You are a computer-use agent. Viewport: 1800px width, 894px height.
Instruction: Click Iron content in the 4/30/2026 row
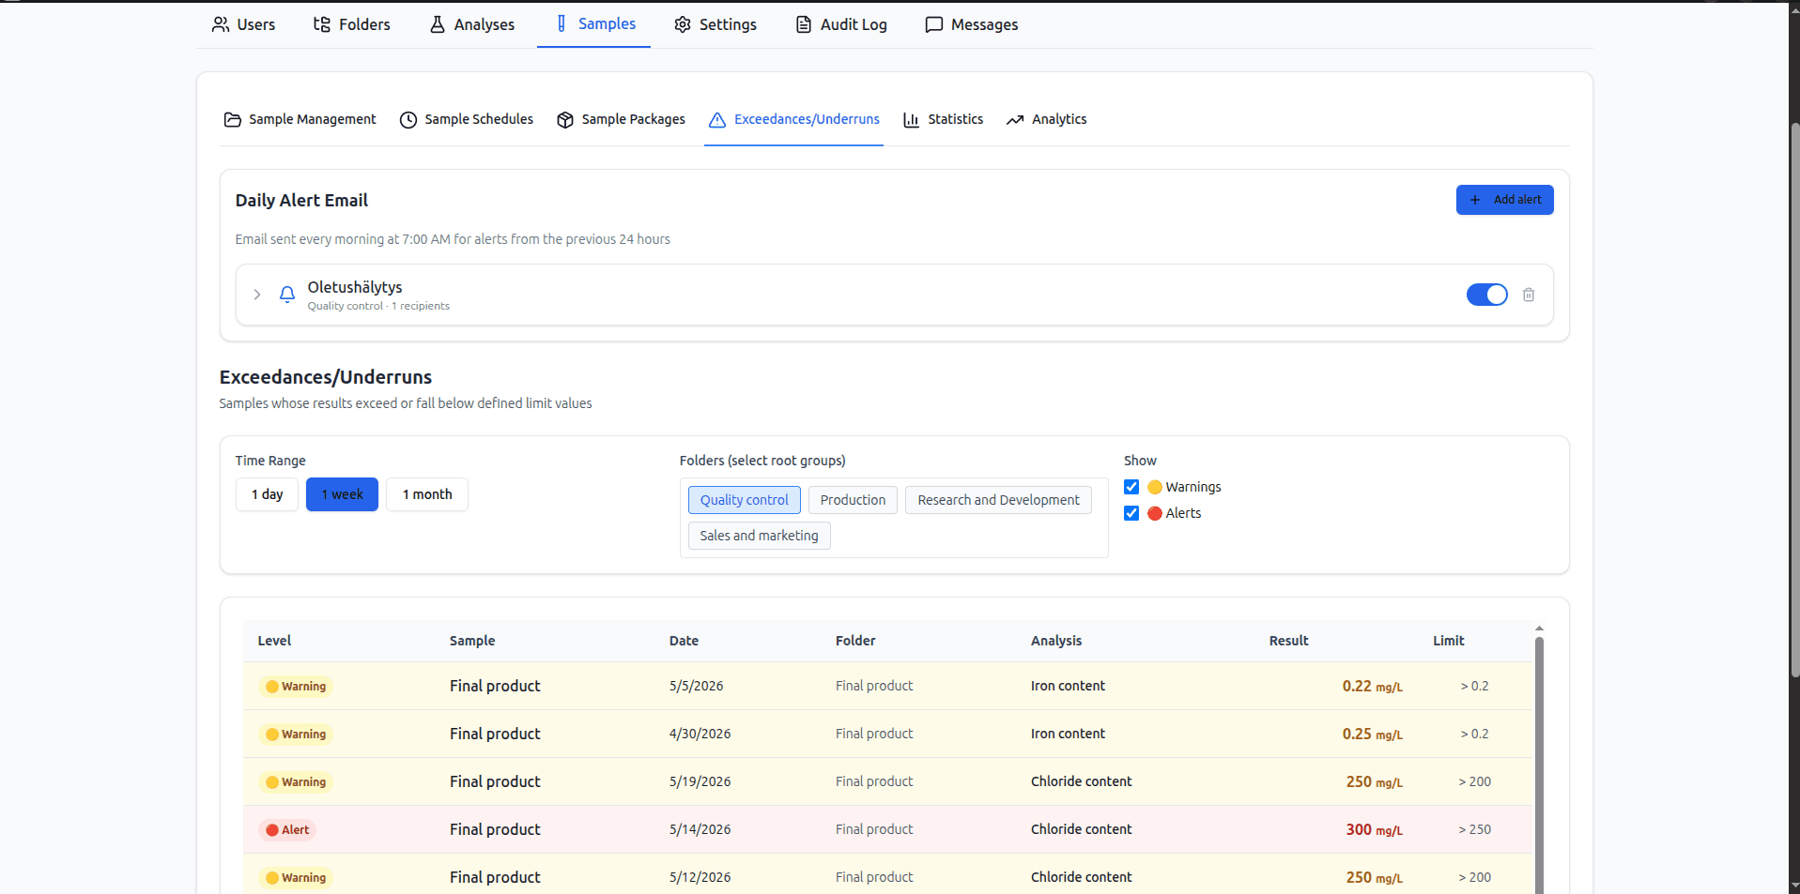(1068, 734)
